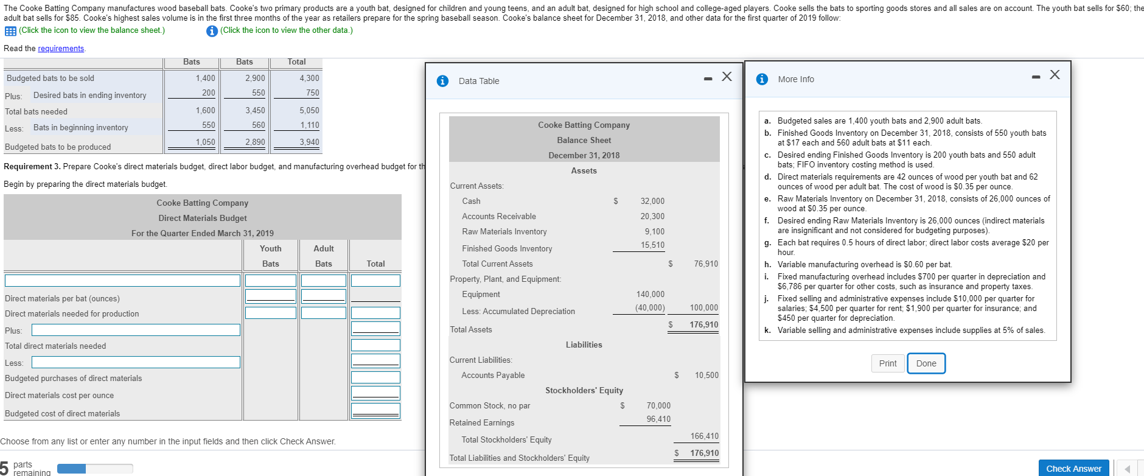1144x476 pixels.
Task: Close the Data Table dialog
Action: [727, 76]
